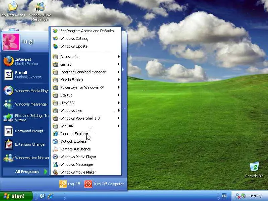Click All Programs in Start menu
The height and width of the screenshot is (201, 268).
(x=26, y=172)
